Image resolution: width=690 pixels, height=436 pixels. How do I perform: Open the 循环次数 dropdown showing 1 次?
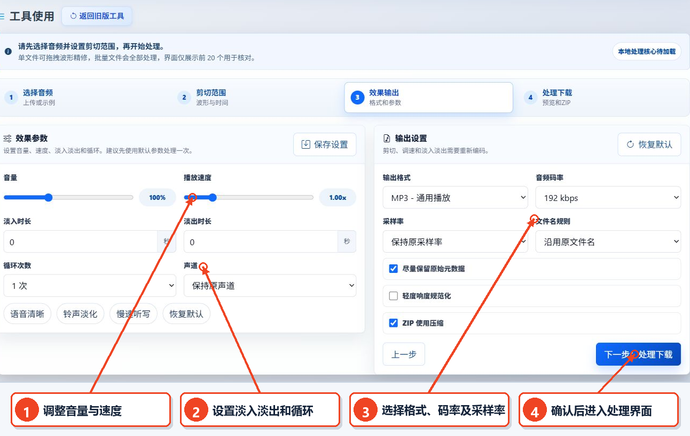[x=90, y=286]
